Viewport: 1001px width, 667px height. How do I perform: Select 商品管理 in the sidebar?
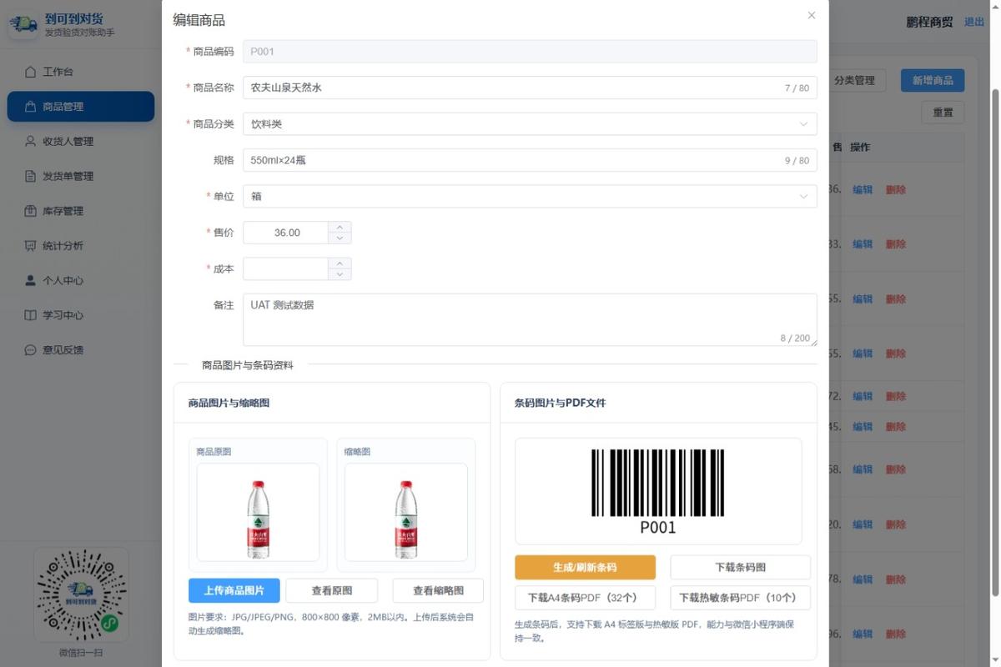[x=81, y=107]
